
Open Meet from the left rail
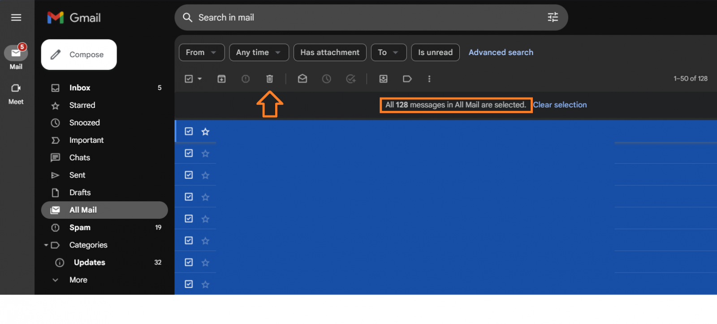pyautogui.click(x=16, y=93)
